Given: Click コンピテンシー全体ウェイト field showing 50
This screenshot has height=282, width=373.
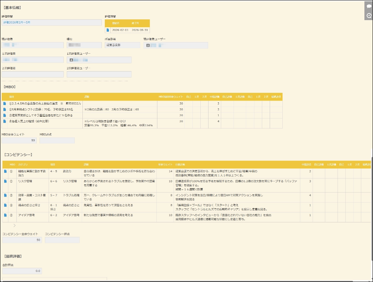Looking at the screenshot, I should click(22, 240).
